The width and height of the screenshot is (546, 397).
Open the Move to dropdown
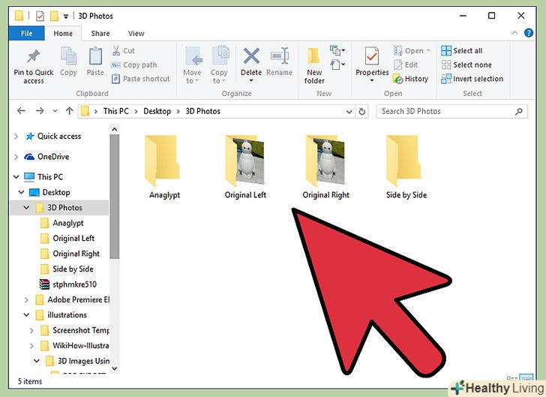click(x=192, y=65)
